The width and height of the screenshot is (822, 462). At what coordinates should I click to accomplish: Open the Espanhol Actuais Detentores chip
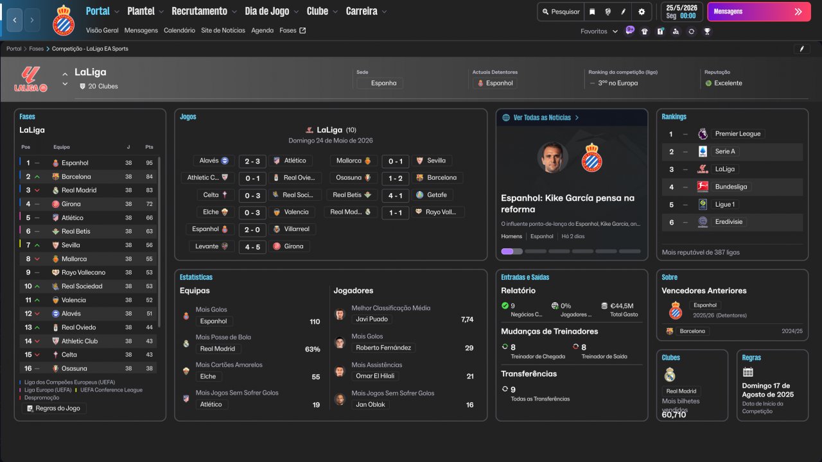click(x=494, y=83)
